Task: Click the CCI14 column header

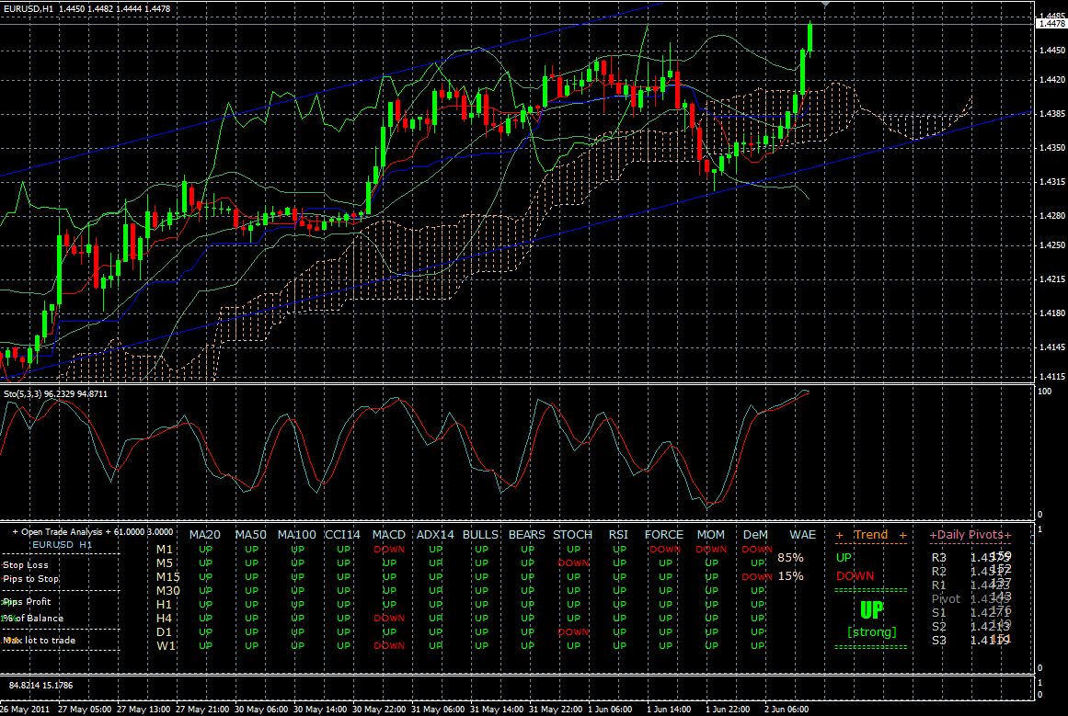Action: tap(342, 535)
